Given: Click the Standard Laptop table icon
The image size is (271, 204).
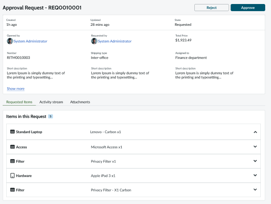Looking at the screenshot, I should click(12, 132).
